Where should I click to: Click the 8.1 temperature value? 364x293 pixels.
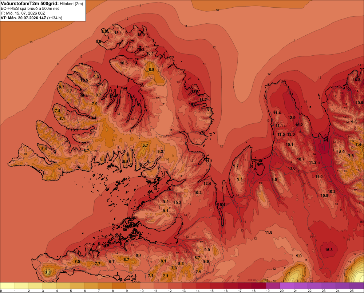click(163, 261)
